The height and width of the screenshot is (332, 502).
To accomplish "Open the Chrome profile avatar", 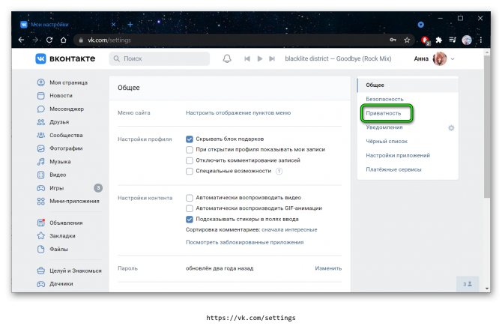I will [x=467, y=40].
